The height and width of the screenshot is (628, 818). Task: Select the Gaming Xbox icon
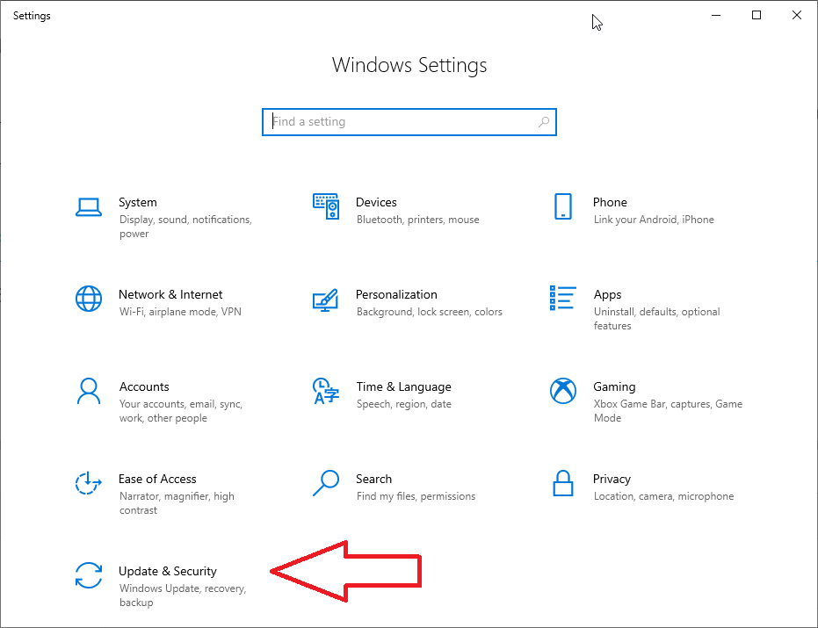563,391
